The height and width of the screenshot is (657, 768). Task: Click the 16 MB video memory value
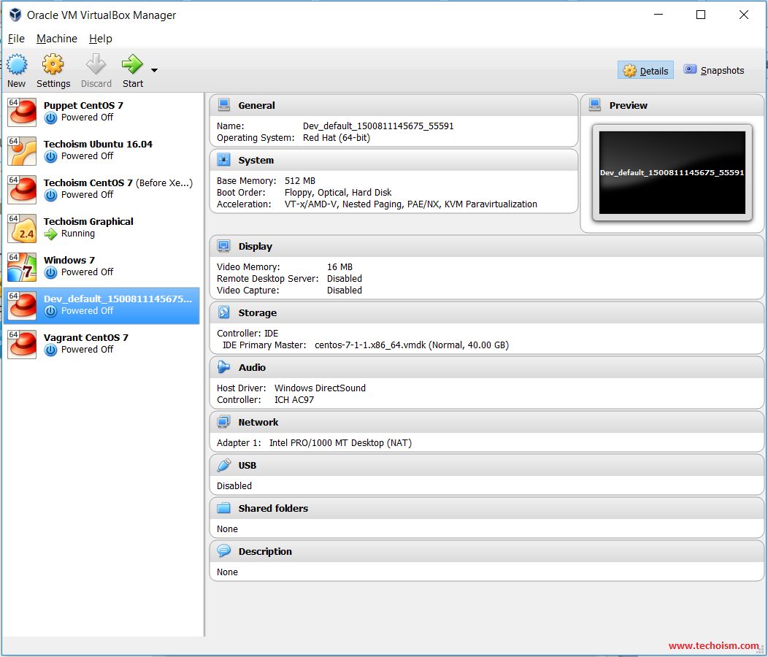tap(339, 267)
